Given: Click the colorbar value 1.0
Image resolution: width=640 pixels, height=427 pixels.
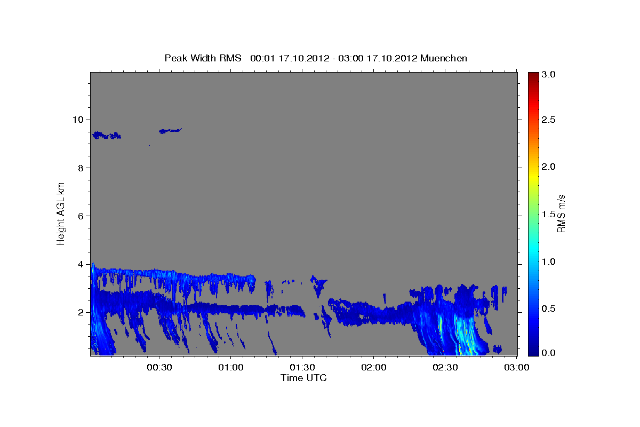Looking at the screenshot, I should click(549, 262).
